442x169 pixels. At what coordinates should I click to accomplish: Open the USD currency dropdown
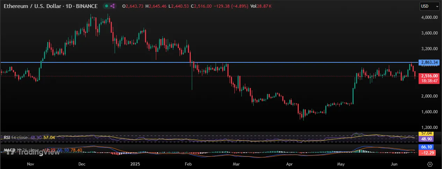[429, 6]
